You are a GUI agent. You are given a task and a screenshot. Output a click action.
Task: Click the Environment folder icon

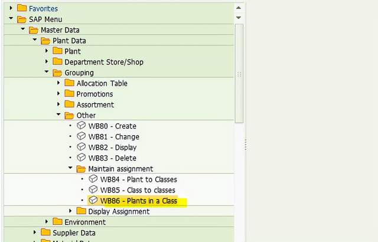tap(57, 221)
